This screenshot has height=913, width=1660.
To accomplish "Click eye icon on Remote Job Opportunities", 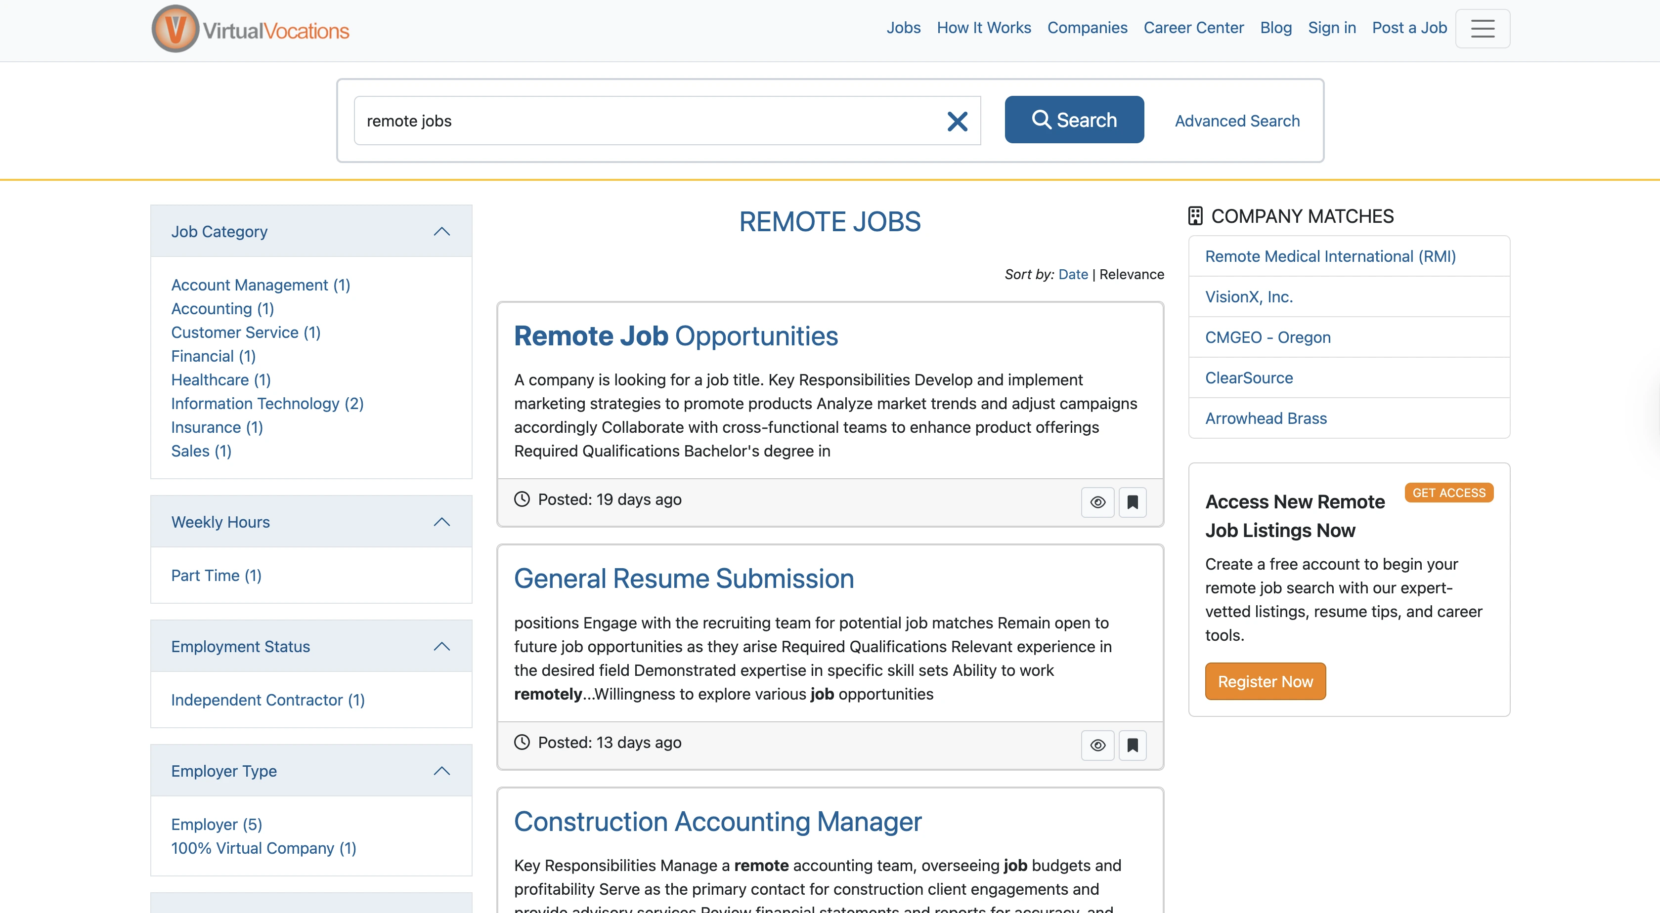I will pos(1097,502).
